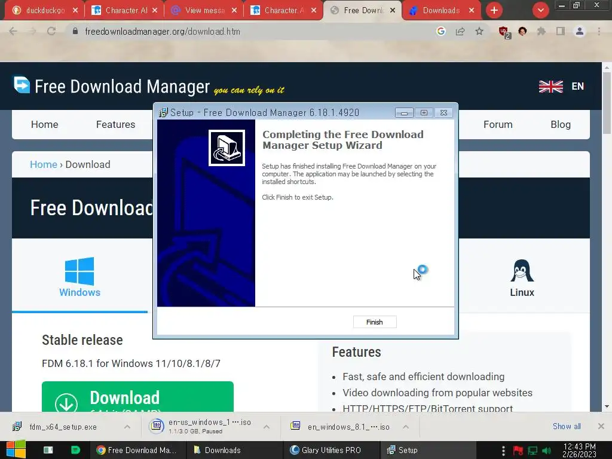Go back in browser history
The width and height of the screenshot is (612, 459).
click(13, 32)
